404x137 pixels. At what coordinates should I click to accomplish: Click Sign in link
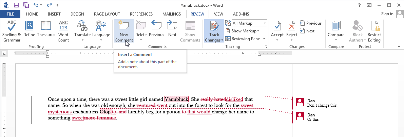(387, 14)
